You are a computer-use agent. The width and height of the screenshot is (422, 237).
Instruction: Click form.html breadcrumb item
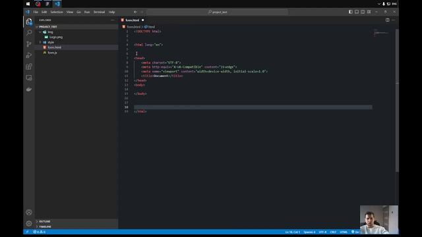coord(133,27)
